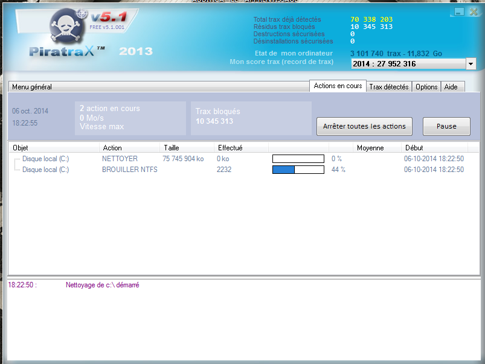Click Total trax déjà détectés label

[287, 19]
